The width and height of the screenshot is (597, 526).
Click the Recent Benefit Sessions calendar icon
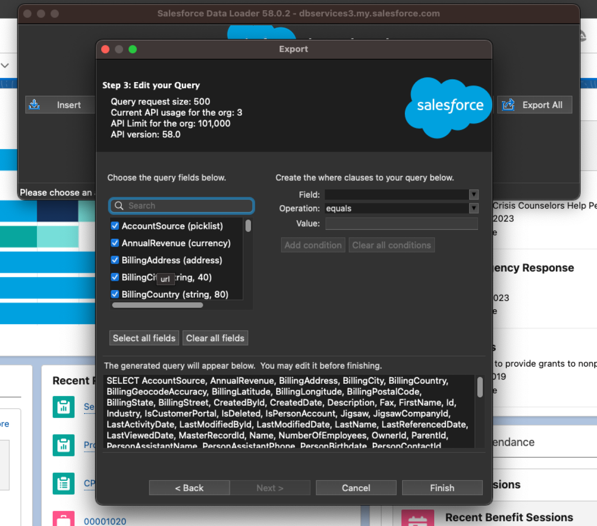click(417, 518)
